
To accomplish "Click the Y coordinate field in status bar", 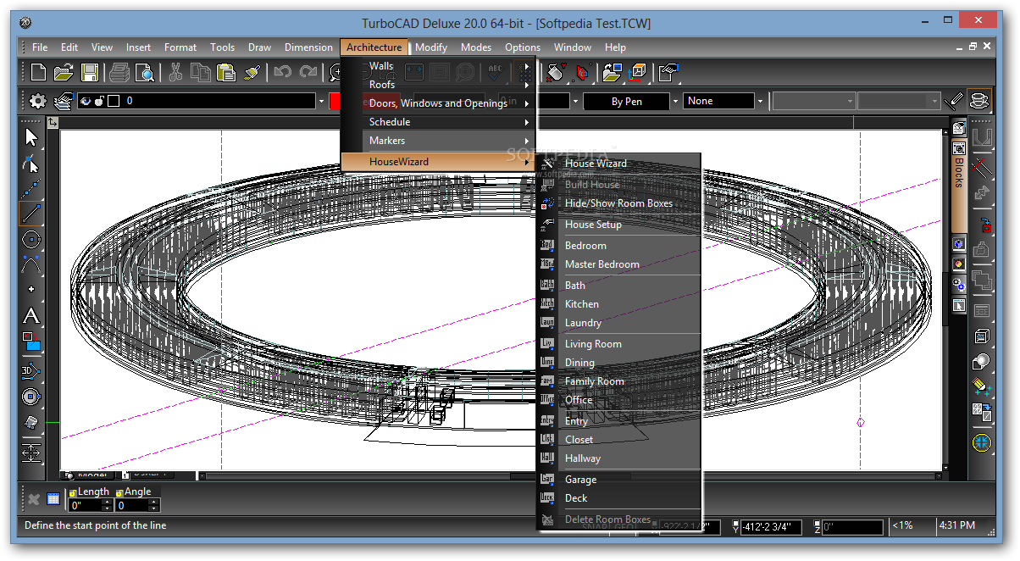I will point(770,527).
